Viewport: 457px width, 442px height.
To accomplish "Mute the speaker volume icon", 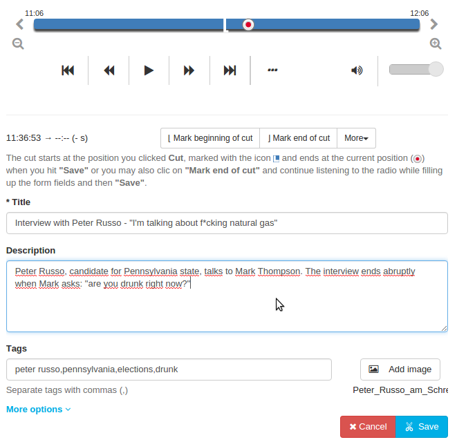I will click(357, 70).
